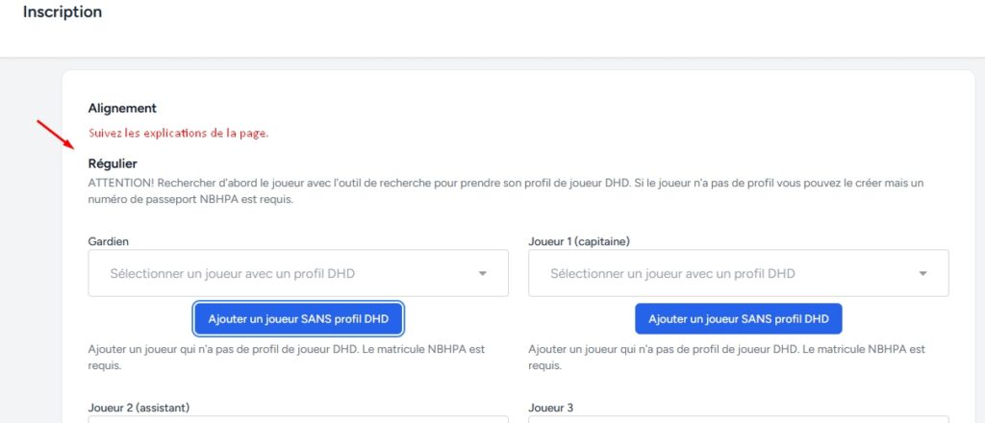Screen dimensions: 985x423
Task: Open the Joueur 1 (capitaine) player dropdown
Action: tap(738, 273)
